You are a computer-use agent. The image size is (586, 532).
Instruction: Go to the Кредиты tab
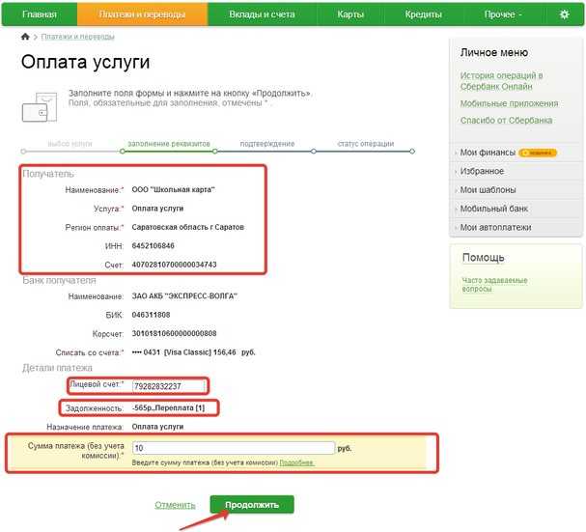pos(424,14)
